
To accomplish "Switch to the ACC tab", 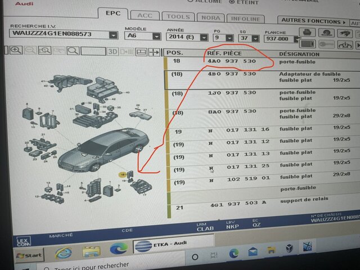I will [x=145, y=16].
